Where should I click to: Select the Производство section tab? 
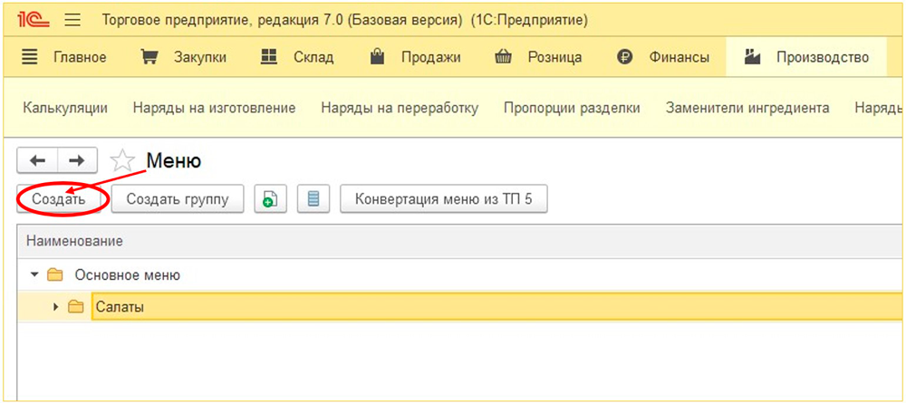tap(806, 58)
